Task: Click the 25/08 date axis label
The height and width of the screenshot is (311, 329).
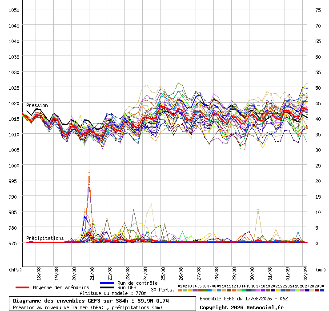Action: (x=164, y=274)
